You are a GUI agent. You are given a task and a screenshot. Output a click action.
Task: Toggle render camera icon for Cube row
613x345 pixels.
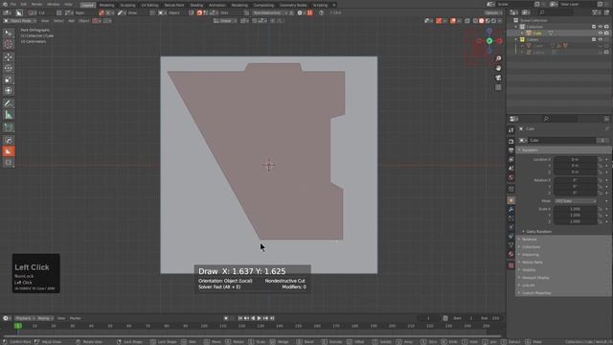coord(606,34)
